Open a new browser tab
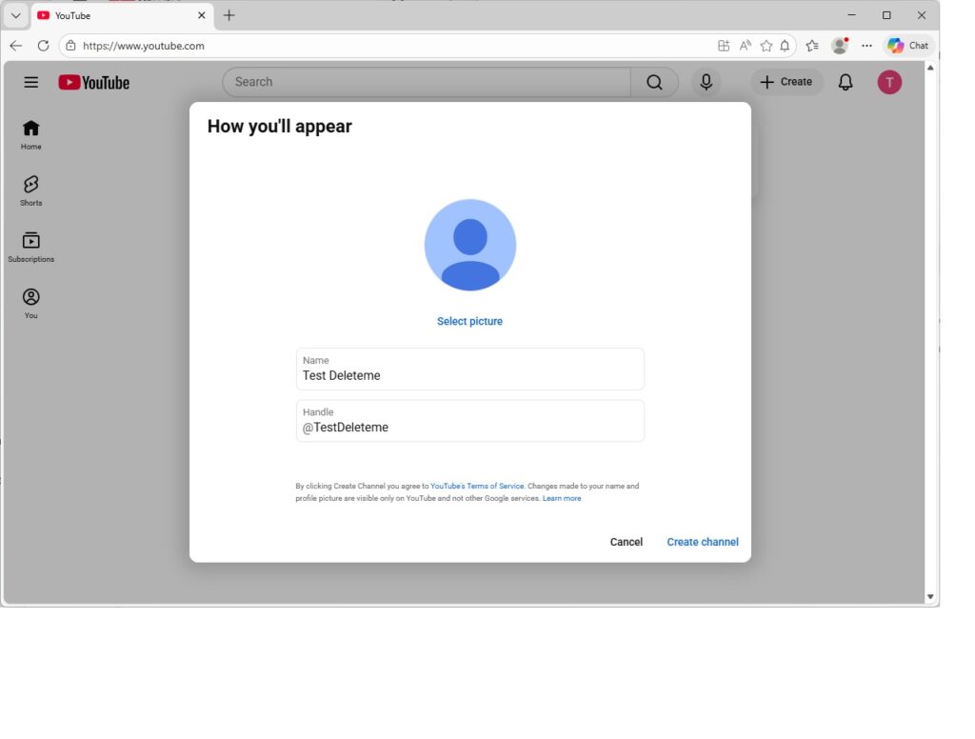This screenshot has height=739, width=975. (229, 15)
